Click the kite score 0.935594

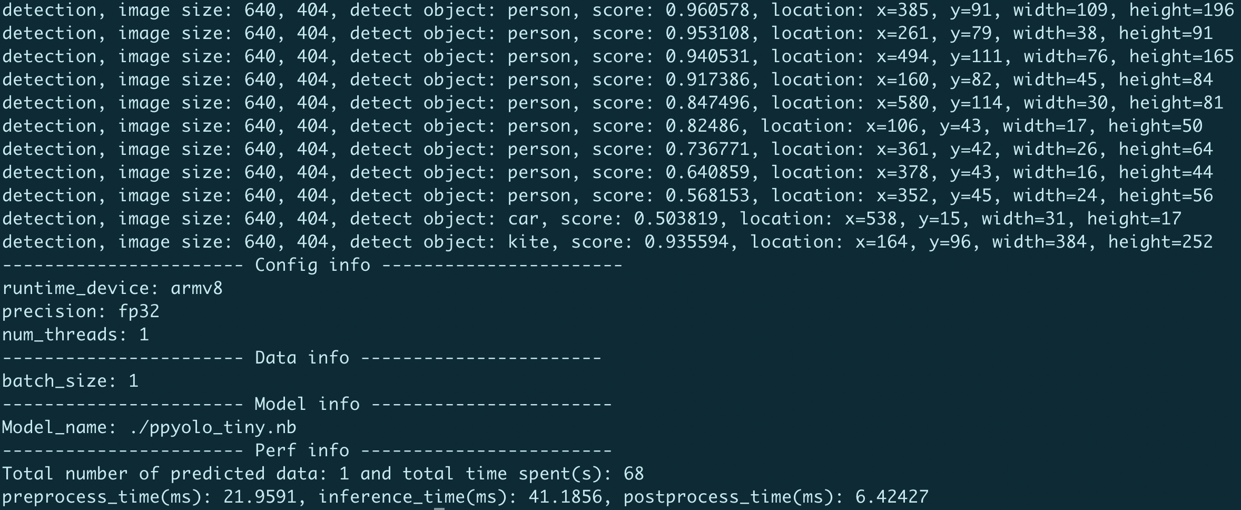coord(686,242)
